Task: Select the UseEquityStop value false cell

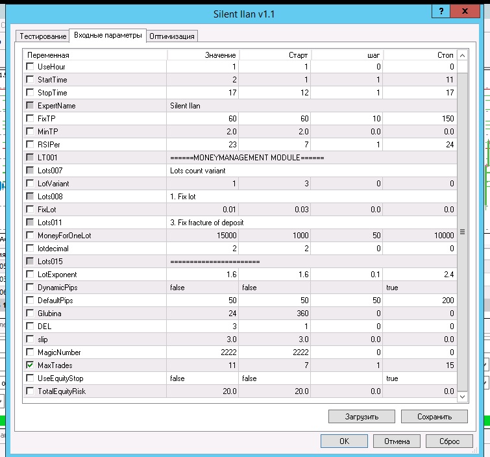Action: pyautogui.click(x=202, y=378)
